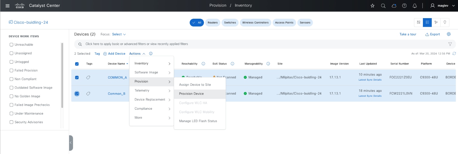Open the hamburger navigation menu
This screenshot has height=154, width=458.
pos(7,6)
